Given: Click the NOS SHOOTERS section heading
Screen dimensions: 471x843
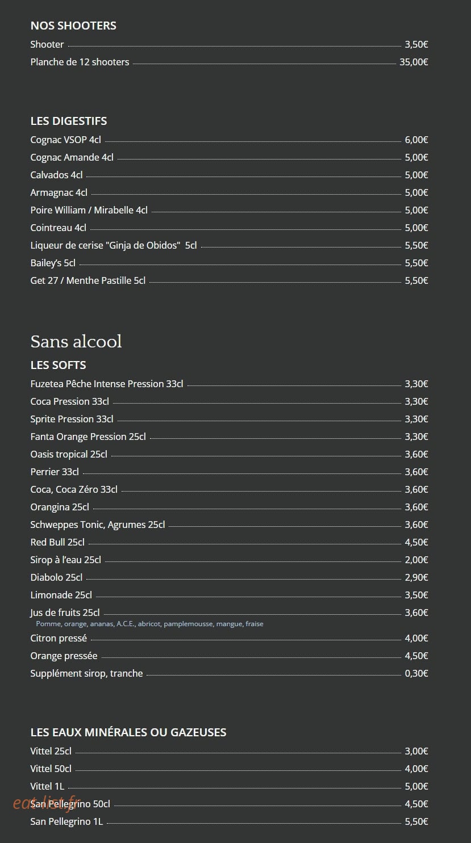Looking at the screenshot, I should tap(73, 26).
